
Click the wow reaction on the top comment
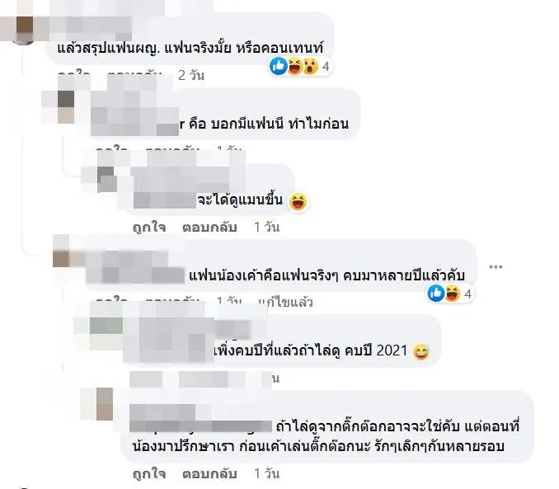point(310,66)
